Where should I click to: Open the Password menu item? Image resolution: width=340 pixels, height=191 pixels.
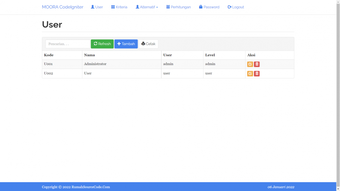pyautogui.click(x=209, y=7)
